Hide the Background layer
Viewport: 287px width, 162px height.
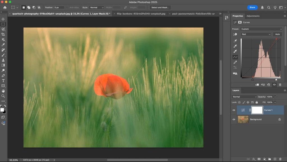click(x=234, y=119)
